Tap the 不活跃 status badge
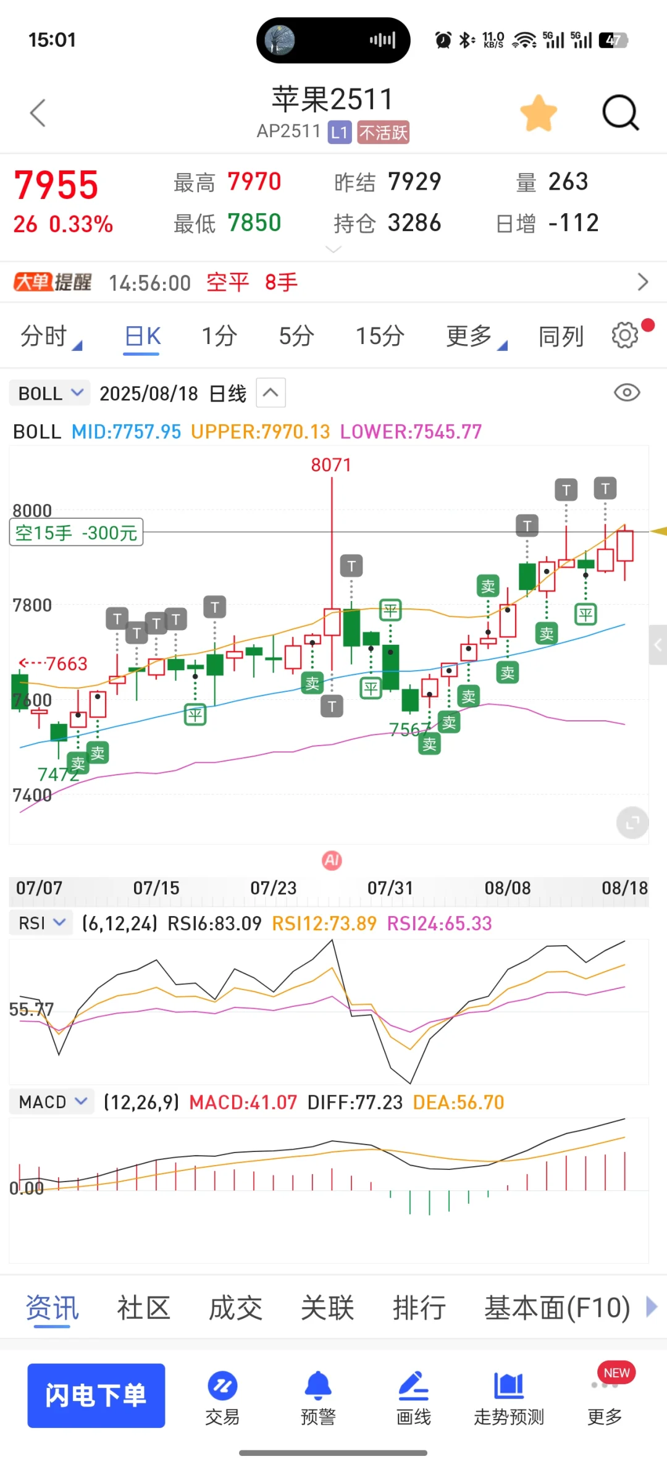This screenshot has width=667, height=1467. click(x=383, y=132)
